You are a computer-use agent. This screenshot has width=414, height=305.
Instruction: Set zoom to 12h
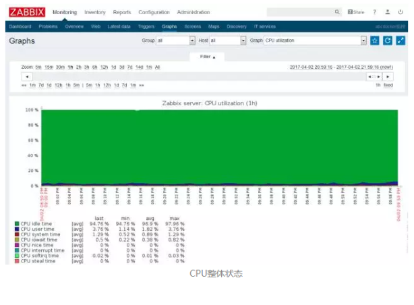tap(105, 67)
